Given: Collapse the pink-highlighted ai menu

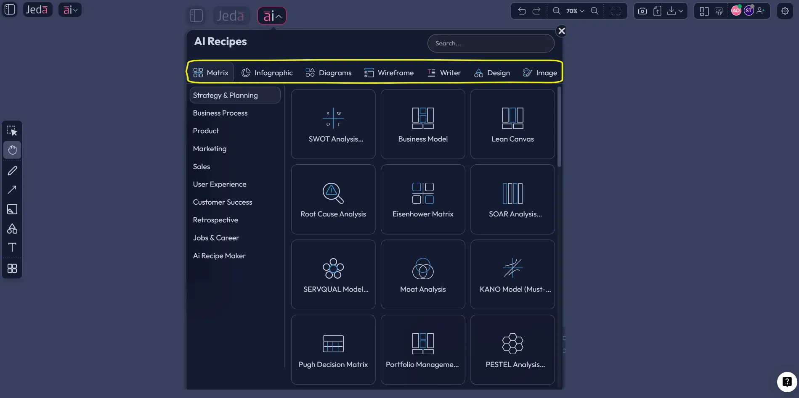Looking at the screenshot, I should point(272,16).
